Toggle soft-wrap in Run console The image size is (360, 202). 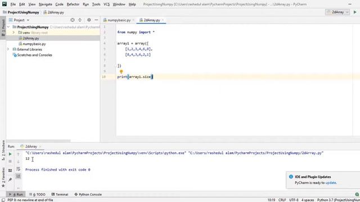pyautogui.click(x=19, y=169)
